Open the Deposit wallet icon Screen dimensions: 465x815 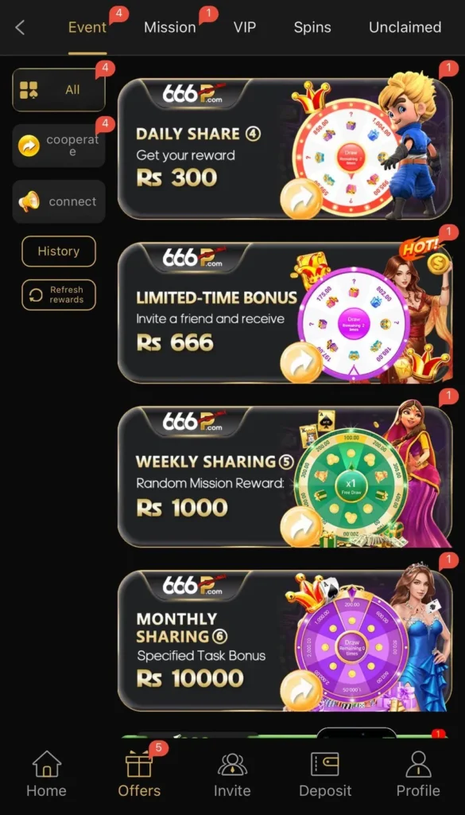point(325,765)
